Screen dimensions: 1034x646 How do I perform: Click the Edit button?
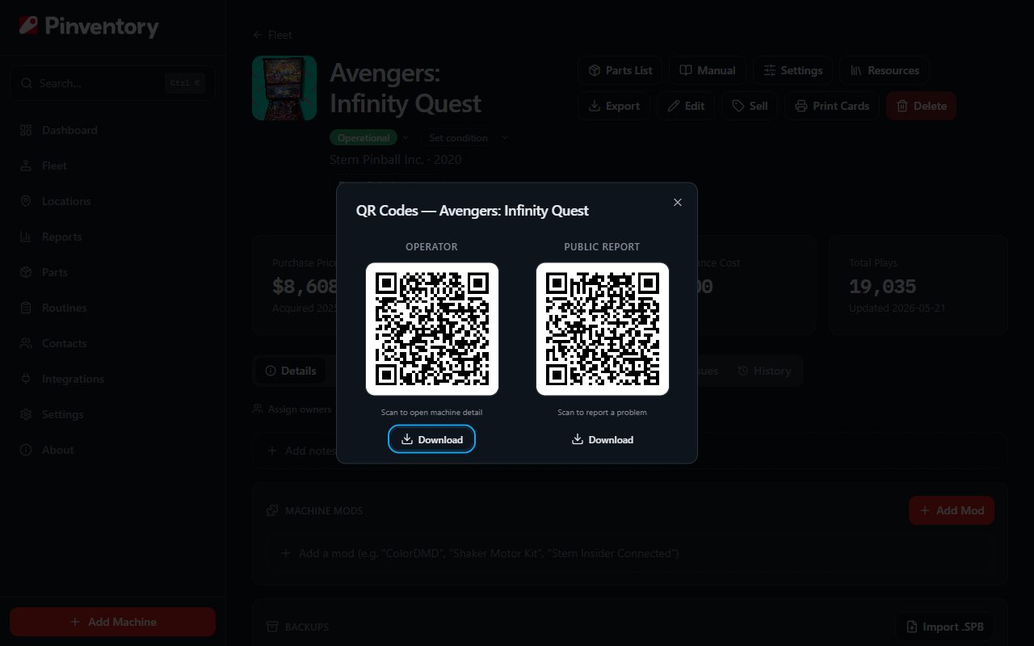685,106
